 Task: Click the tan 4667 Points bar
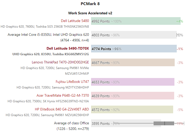tap(133, 62)
